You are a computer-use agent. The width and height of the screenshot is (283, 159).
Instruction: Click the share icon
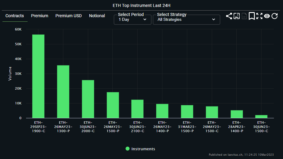229,16
